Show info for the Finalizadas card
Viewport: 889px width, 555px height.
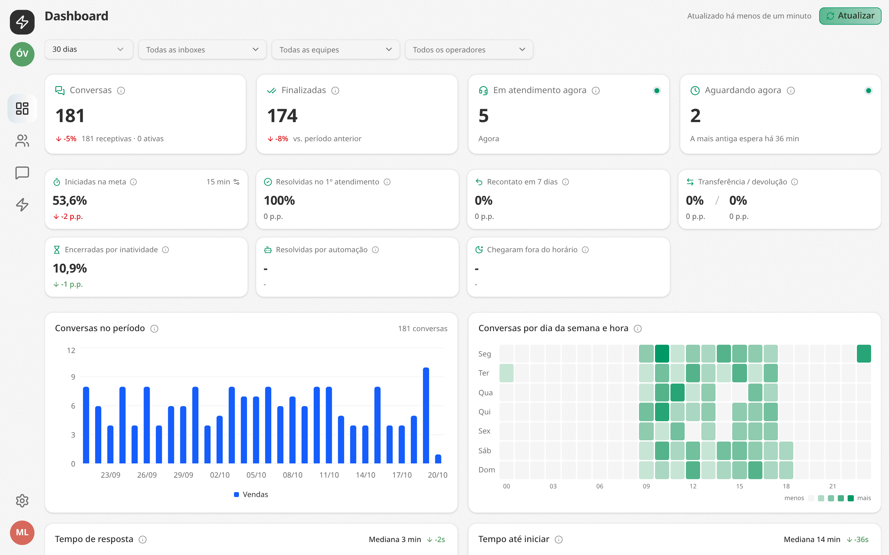point(335,91)
